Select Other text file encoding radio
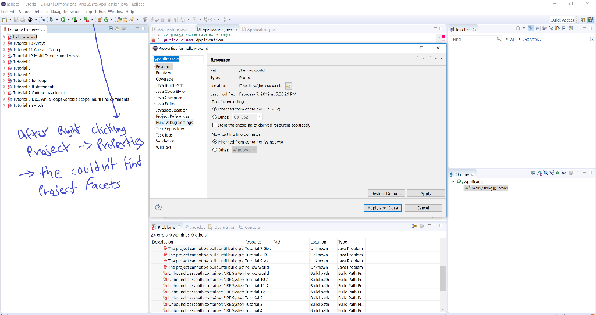This screenshot has height=315, width=596. tap(215, 117)
